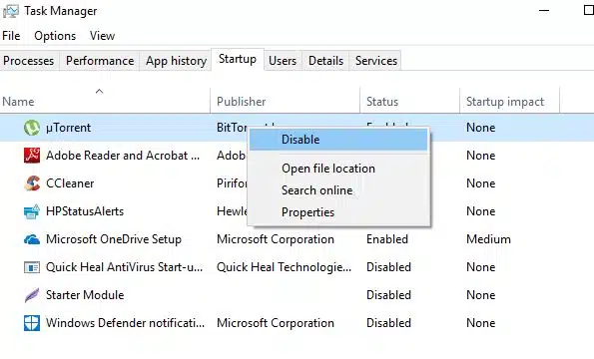This screenshot has width=594, height=359.
Task: Switch to the Users tab
Action: click(x=283, y=61)
